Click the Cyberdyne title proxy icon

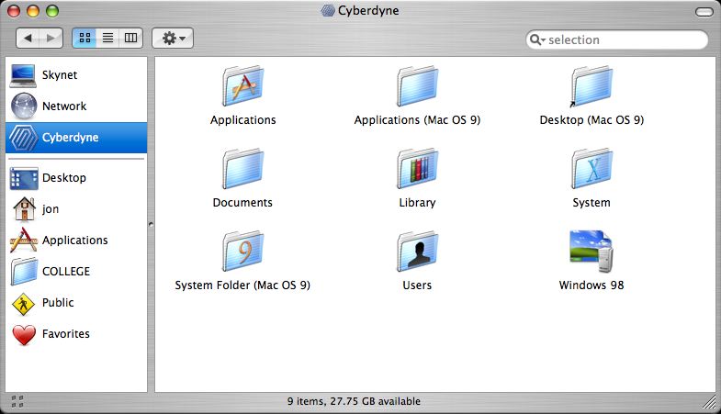(327, 11)
